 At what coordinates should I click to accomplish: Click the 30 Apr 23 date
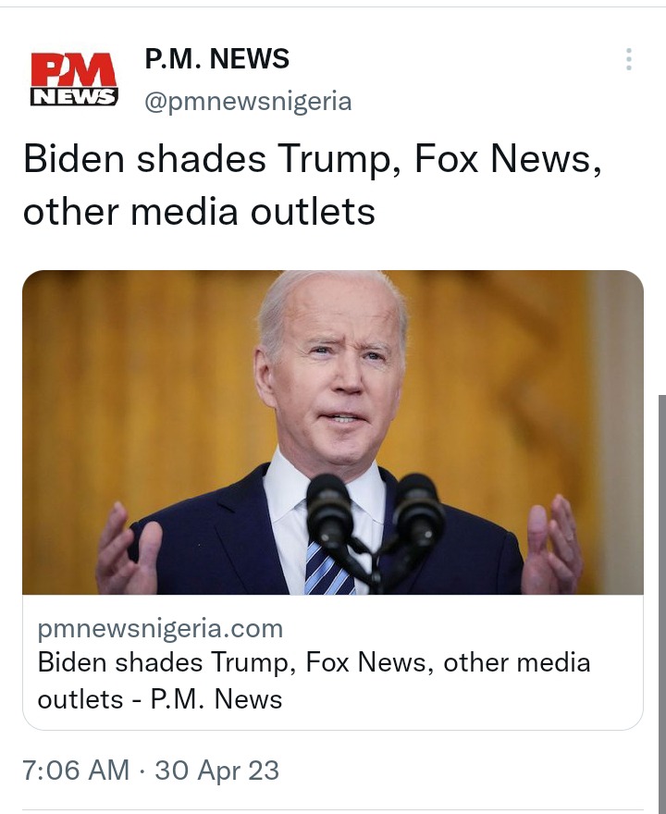tap(217, 771)
